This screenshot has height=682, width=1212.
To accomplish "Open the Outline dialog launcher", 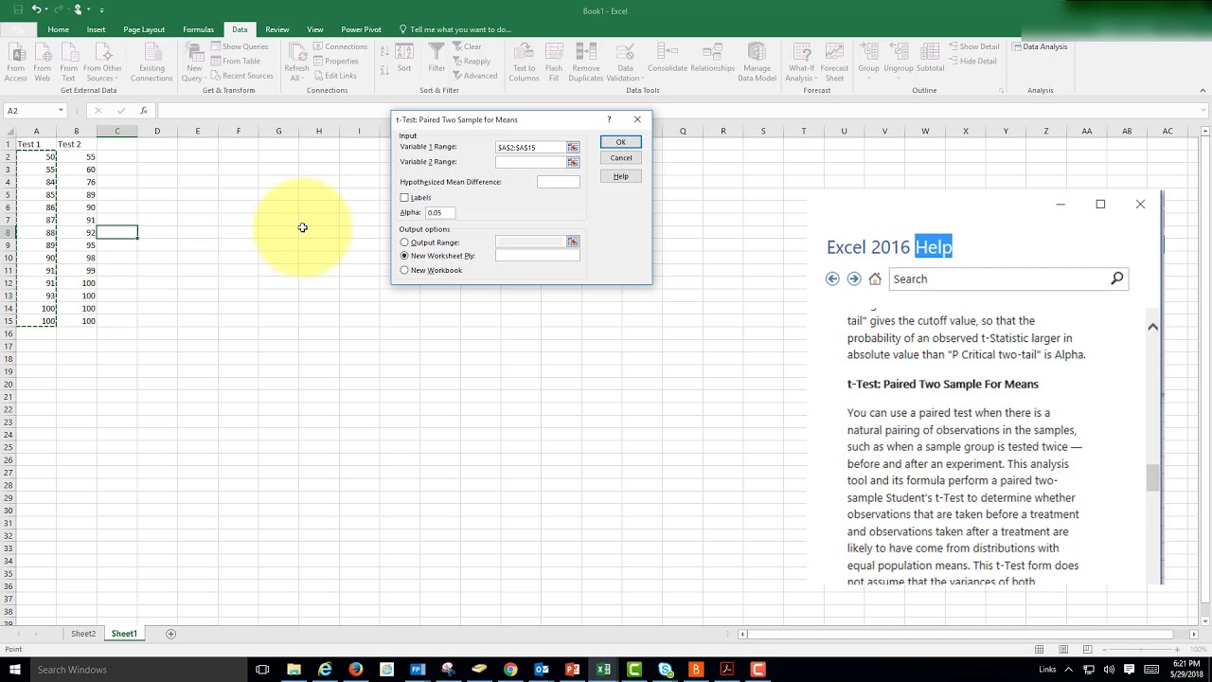I will [1001, 91].
